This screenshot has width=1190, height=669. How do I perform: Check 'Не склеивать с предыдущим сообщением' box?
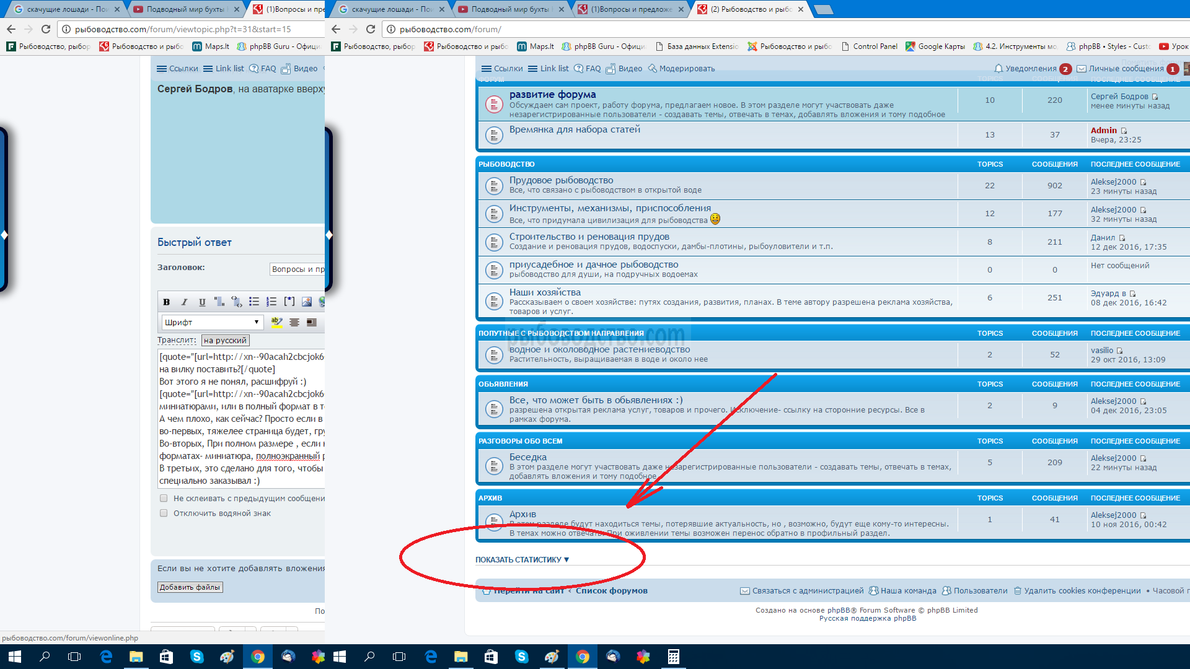[x=164, y=498]
